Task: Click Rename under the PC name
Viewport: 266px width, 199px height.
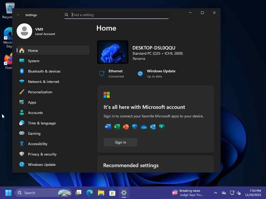Action: click(x=139, y=59)
